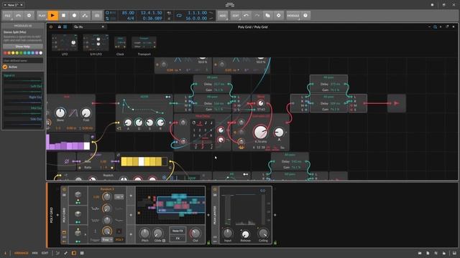460x258 pixels.
Task: Click the zoom magnifier in Poly Grid header
Action: click(x=435, y=27)
